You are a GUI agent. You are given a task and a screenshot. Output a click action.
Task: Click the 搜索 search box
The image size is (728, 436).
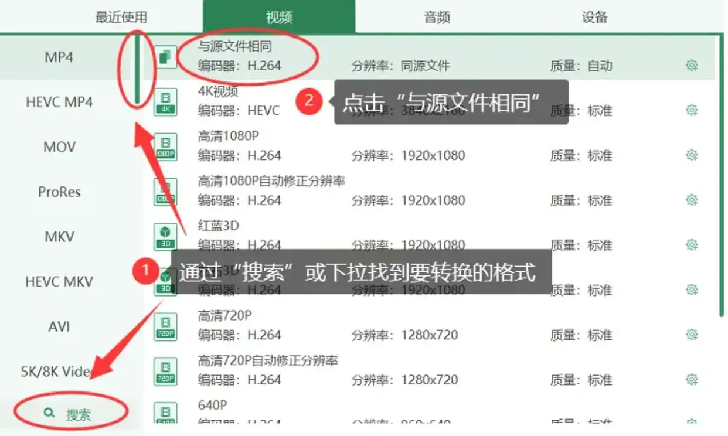(70, 415)
